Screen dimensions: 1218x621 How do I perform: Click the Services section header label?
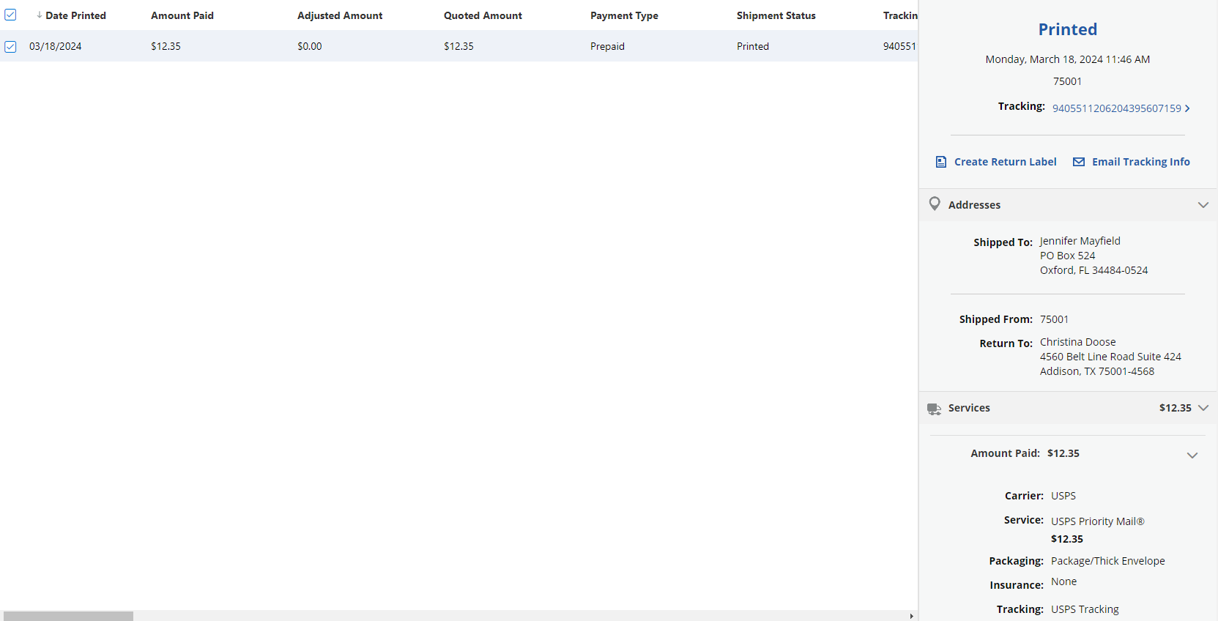[x=969, y=408]
